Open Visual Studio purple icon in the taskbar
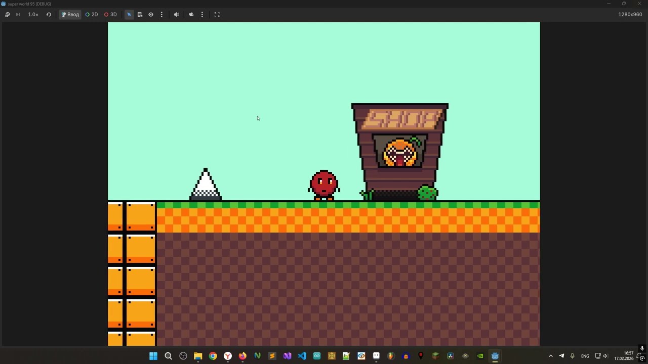The width and height of the screenshot is (648, 364). pos(287,356)
